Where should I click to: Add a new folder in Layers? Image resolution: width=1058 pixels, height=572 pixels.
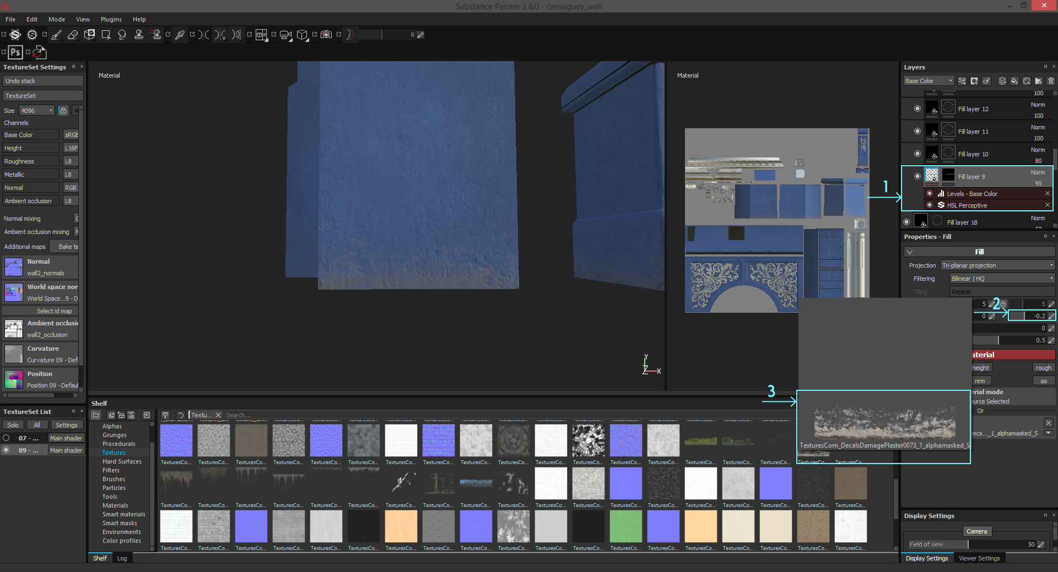click(x=1039, y=81)
